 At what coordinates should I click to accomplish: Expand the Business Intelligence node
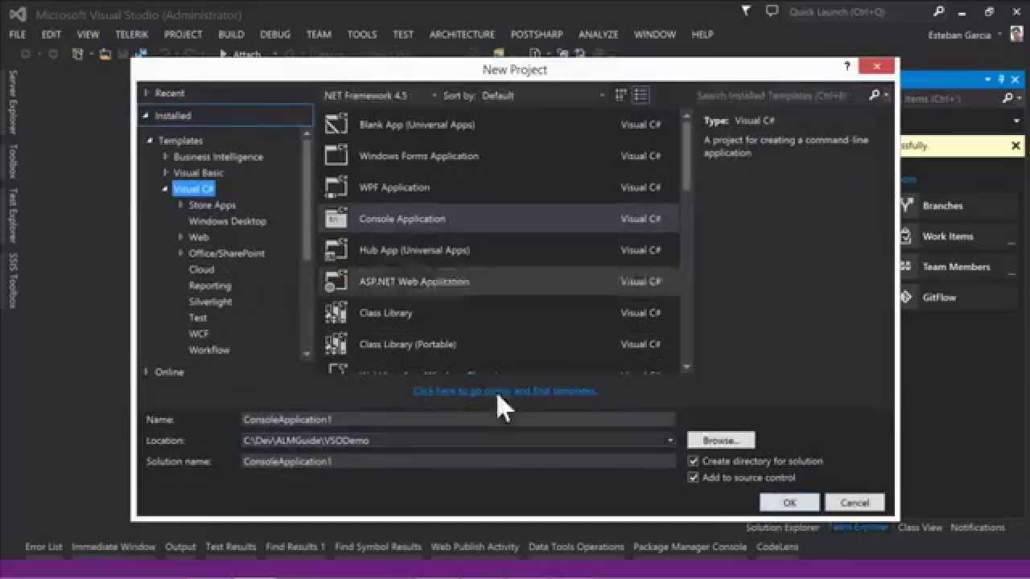pyautogui.click(x=166, y=156)
